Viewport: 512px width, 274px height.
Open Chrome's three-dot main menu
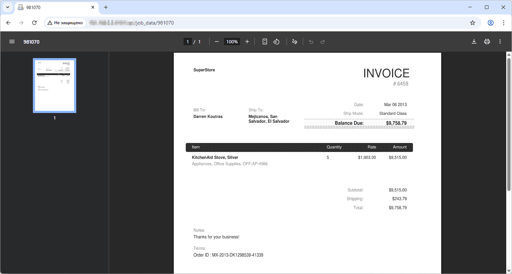click(504, 22)
